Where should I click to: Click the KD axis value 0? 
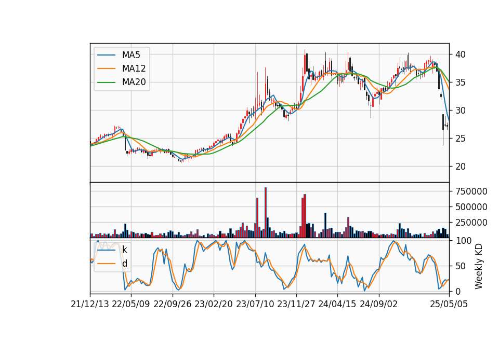457,291
